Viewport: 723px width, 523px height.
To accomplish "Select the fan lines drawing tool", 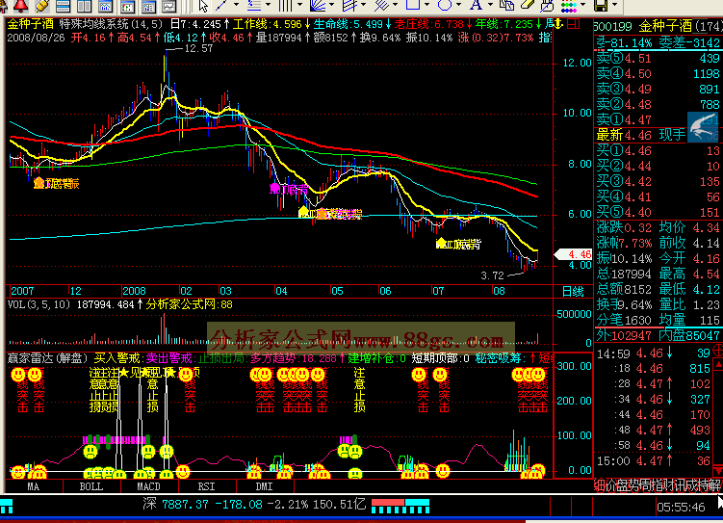I will tap(318, 5).
